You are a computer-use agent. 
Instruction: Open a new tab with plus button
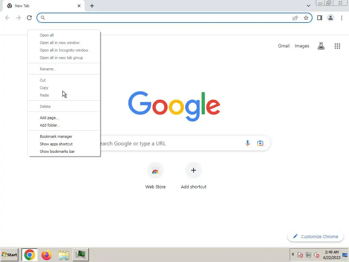tap(92, 6)
